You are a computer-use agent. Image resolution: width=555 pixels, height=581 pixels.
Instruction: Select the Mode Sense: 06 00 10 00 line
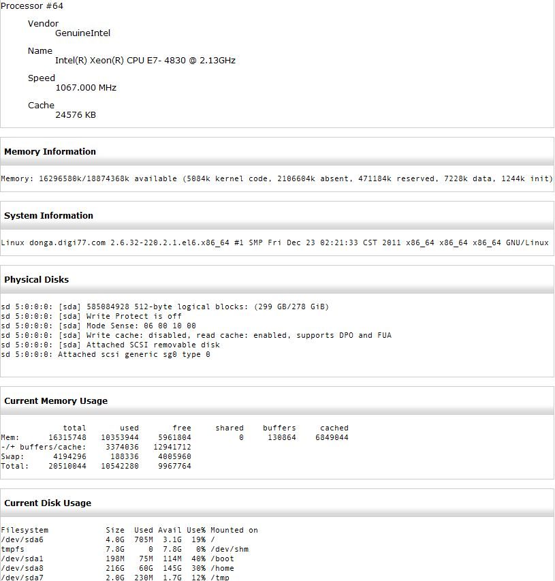[x=98, y=326]
